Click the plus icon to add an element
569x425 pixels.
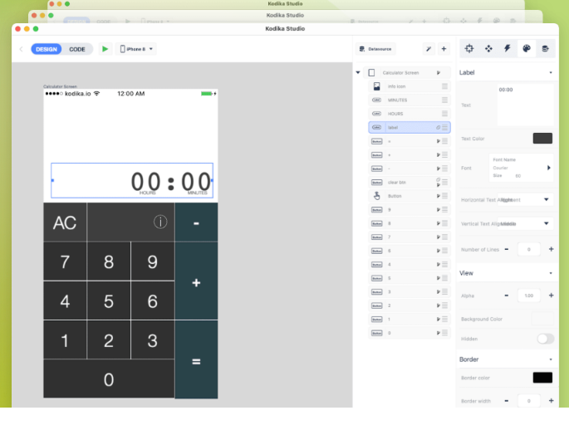tap(444, 49)
